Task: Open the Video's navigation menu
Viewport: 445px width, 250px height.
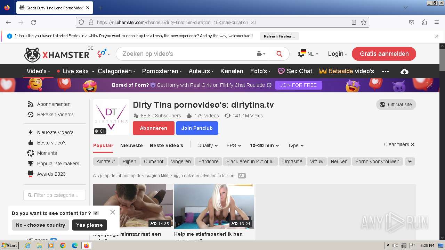Action: 38,71
